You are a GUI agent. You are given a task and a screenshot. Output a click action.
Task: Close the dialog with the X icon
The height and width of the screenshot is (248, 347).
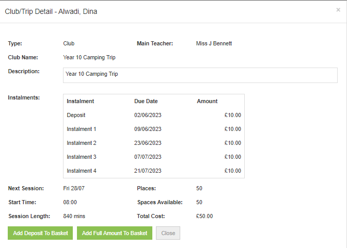[338, 10]
